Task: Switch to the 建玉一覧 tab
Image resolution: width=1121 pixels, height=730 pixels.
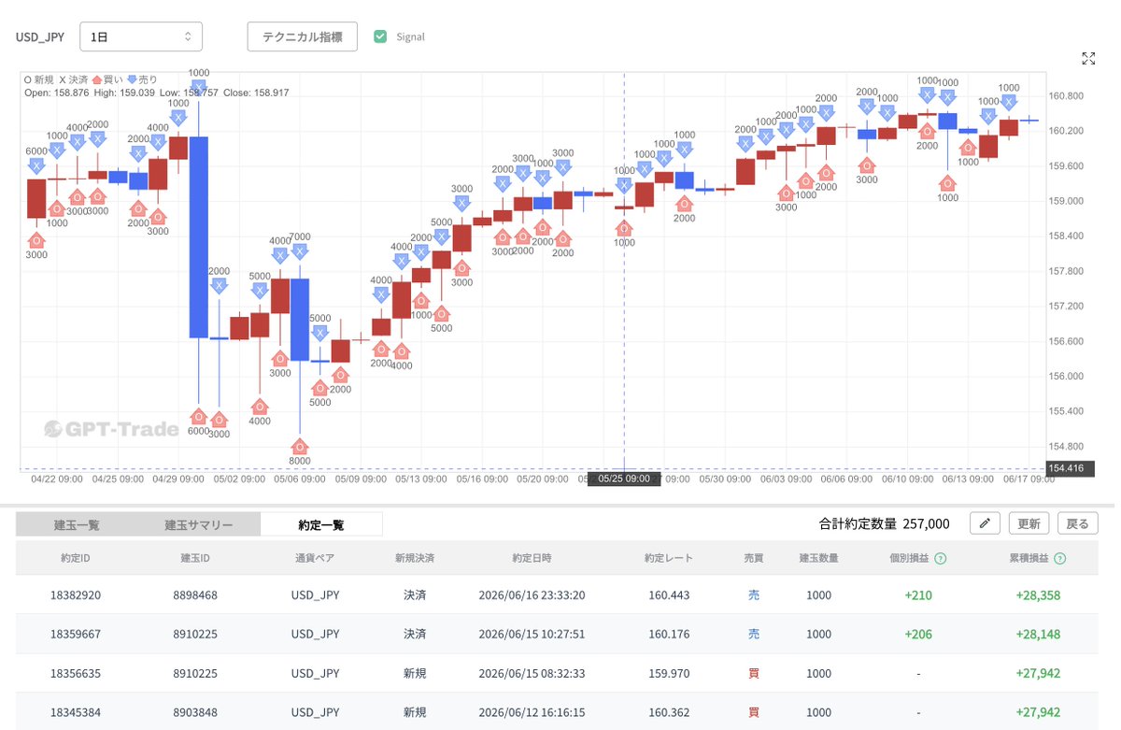Action: (x=77, y=524)
